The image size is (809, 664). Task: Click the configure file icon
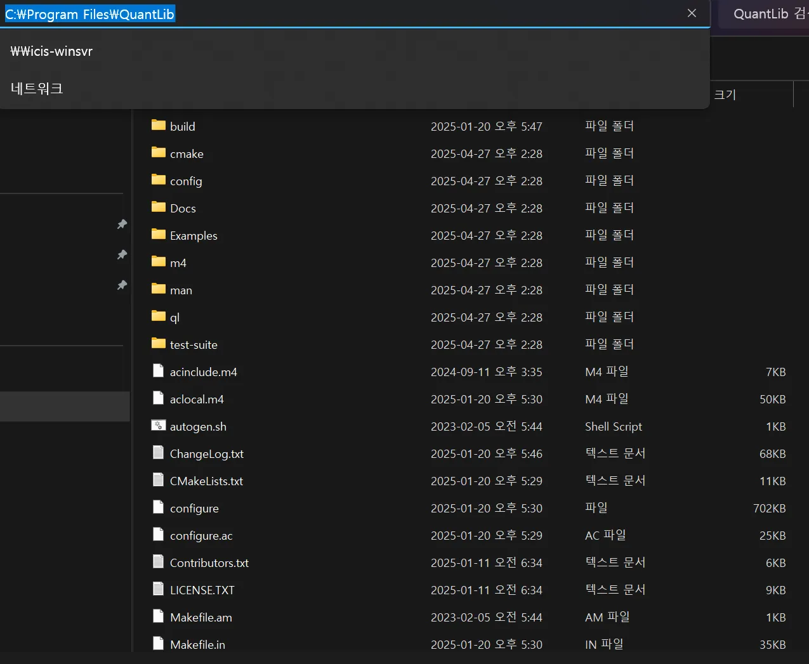click(x=159, y=507)
